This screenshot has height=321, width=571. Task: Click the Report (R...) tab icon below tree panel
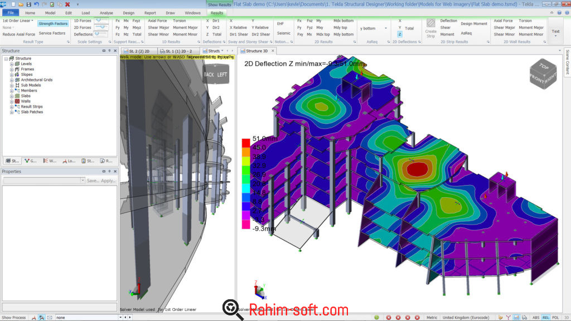(106, 160)
